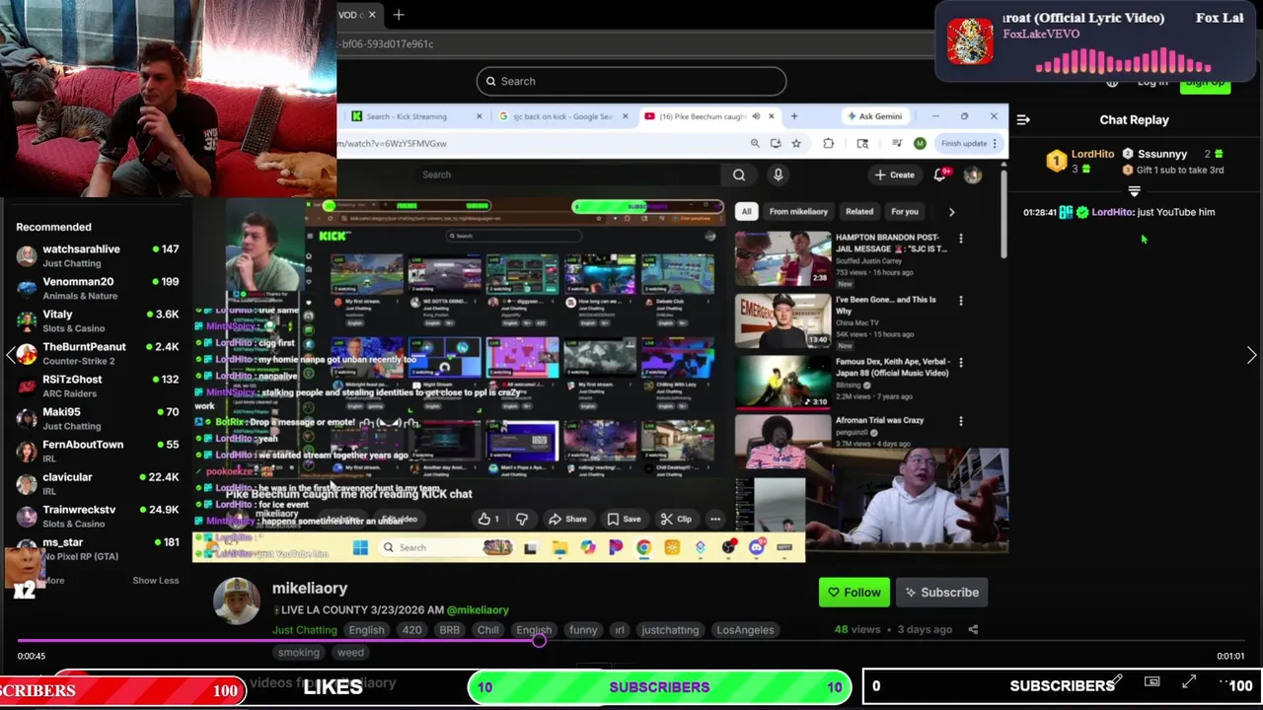Click Share on the YouTube video
Image resolution: width=1263 pixels, height=710 pixels.
(x=567, y=519)
